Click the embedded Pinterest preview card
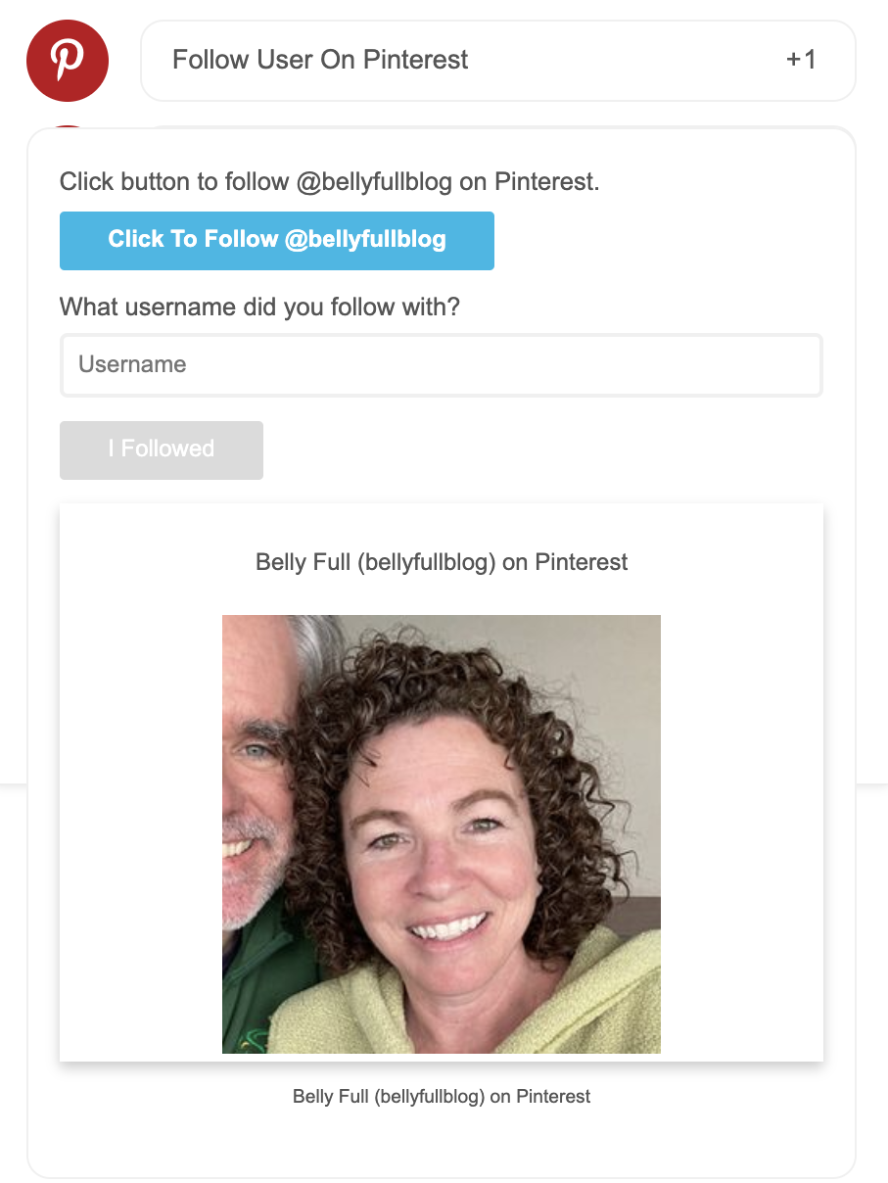The width and height of the screenshot is (888, 1183). [442, 781]
